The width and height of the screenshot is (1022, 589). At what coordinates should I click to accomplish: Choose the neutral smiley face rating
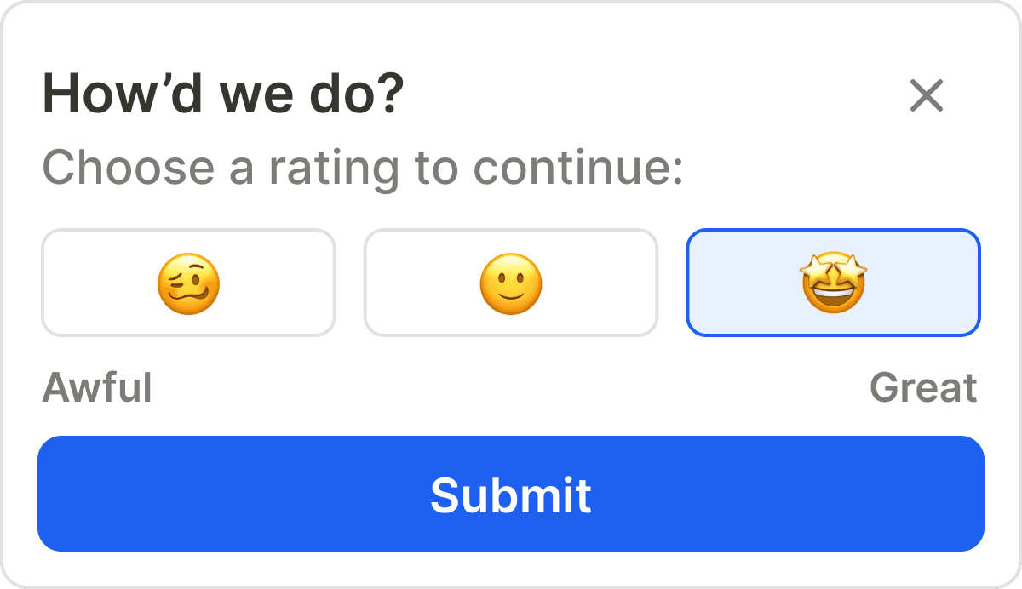click(x=510, y=283)
